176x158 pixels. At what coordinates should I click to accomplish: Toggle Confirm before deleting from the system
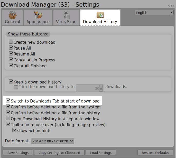click(8, 106)
